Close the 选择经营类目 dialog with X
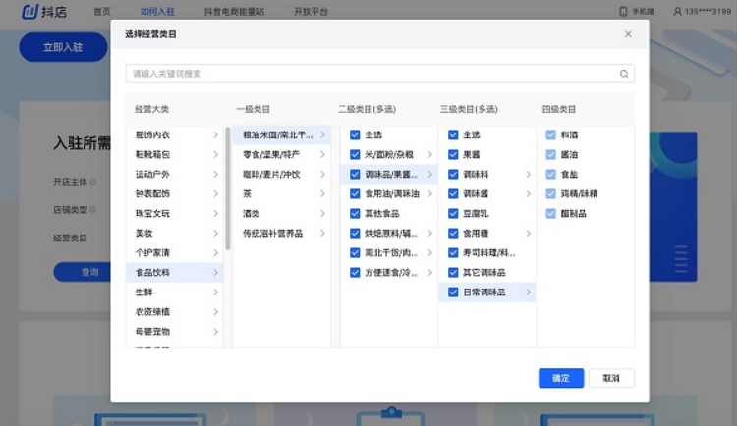 coord(628,34)
